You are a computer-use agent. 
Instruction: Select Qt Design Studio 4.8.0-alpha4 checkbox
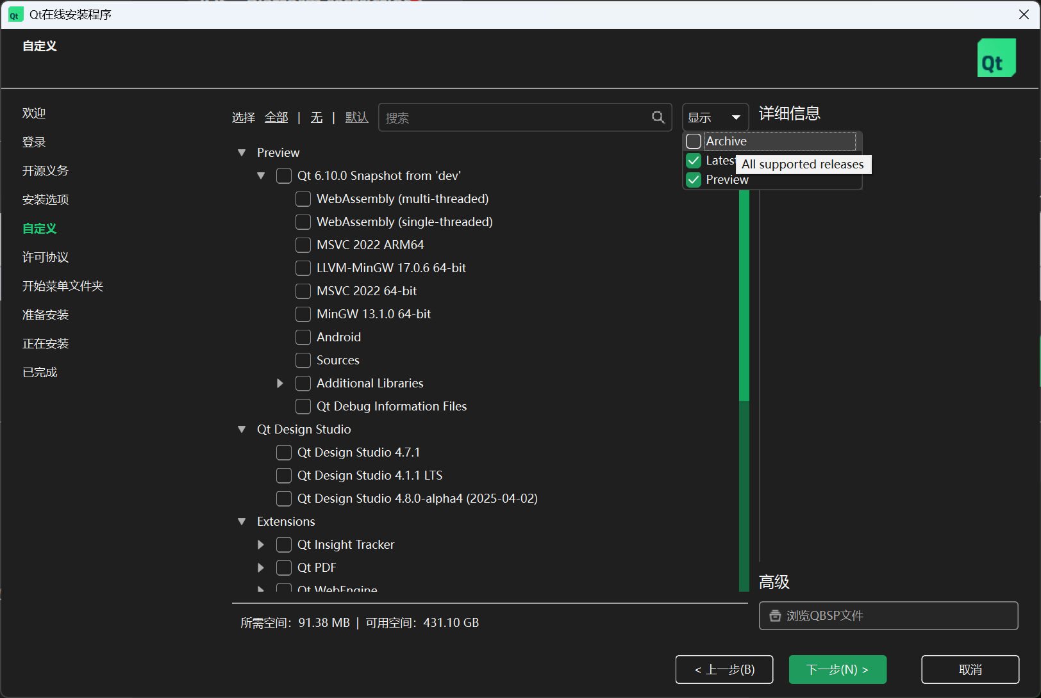284,498
